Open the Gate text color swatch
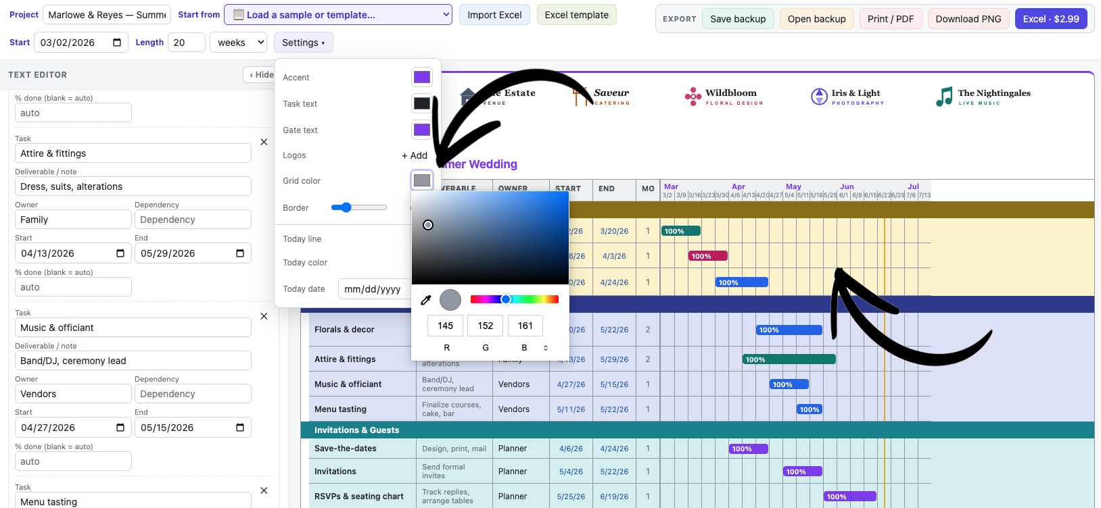 422,130
